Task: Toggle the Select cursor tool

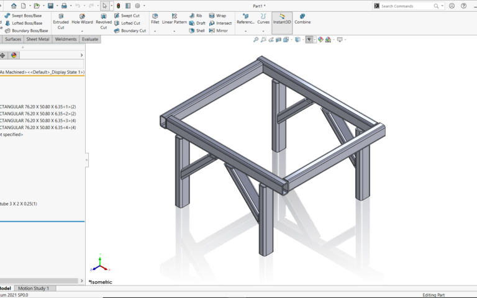Action: [x=104, y=6]
